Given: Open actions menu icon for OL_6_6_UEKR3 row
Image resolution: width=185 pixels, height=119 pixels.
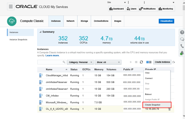Looking at the screenshot, I should tap(169, 109).
